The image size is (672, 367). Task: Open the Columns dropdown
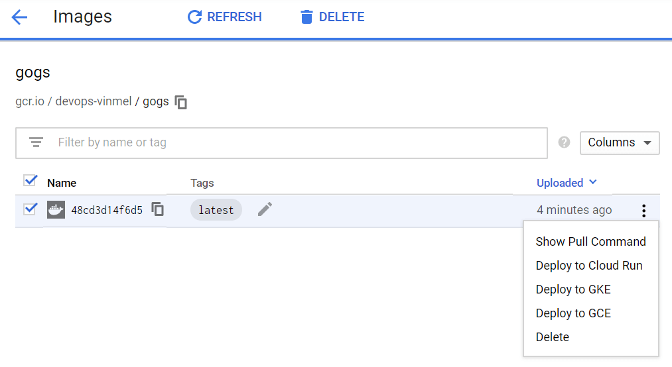pyautogui.click(x=620, y=142)
